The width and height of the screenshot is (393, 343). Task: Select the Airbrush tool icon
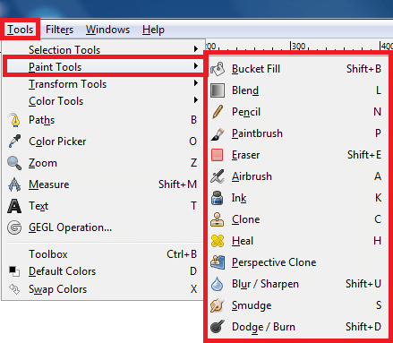coord(218,176)
